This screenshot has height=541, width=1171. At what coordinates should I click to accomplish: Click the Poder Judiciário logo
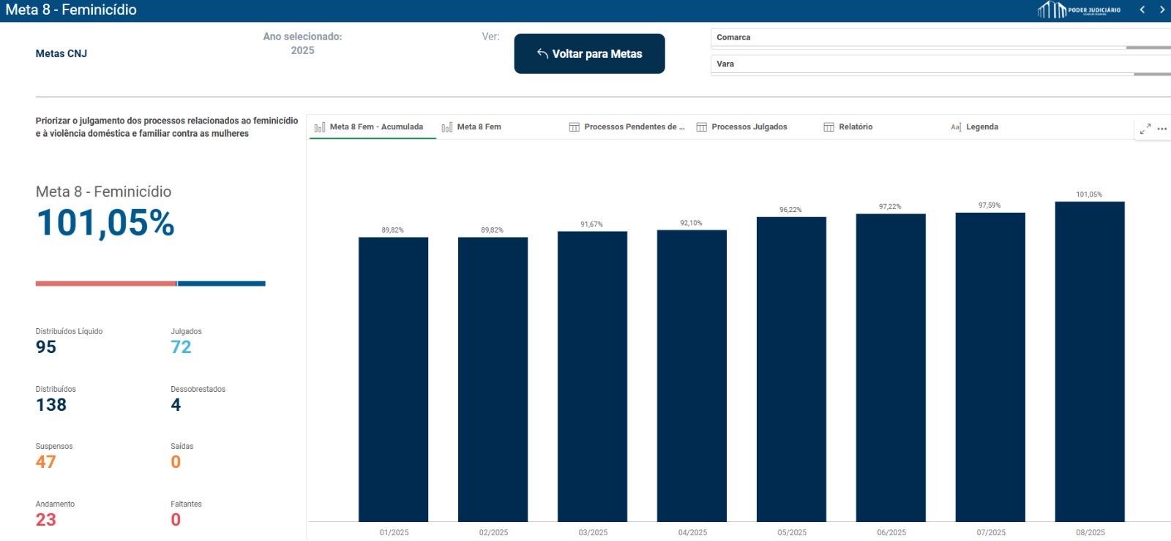[1079, 10]
